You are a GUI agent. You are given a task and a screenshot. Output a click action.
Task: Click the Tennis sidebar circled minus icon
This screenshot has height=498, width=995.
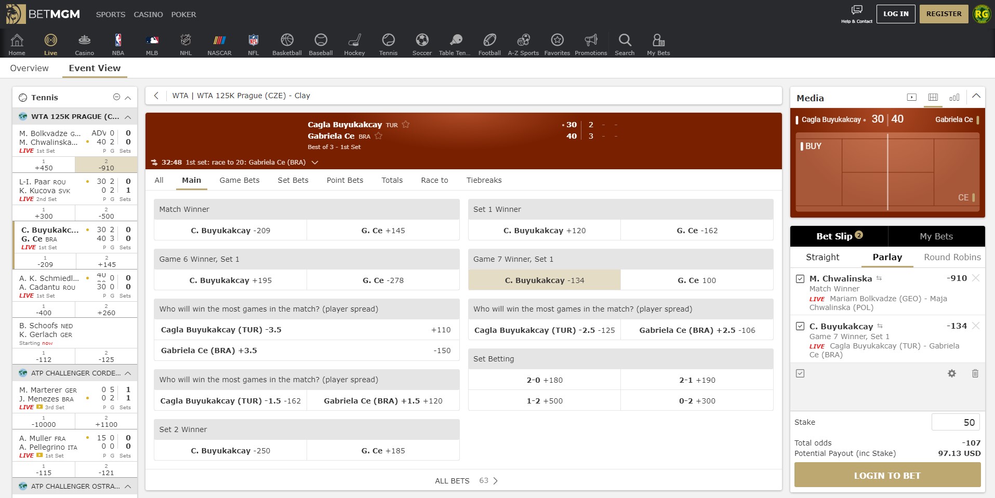coord(116,97)
